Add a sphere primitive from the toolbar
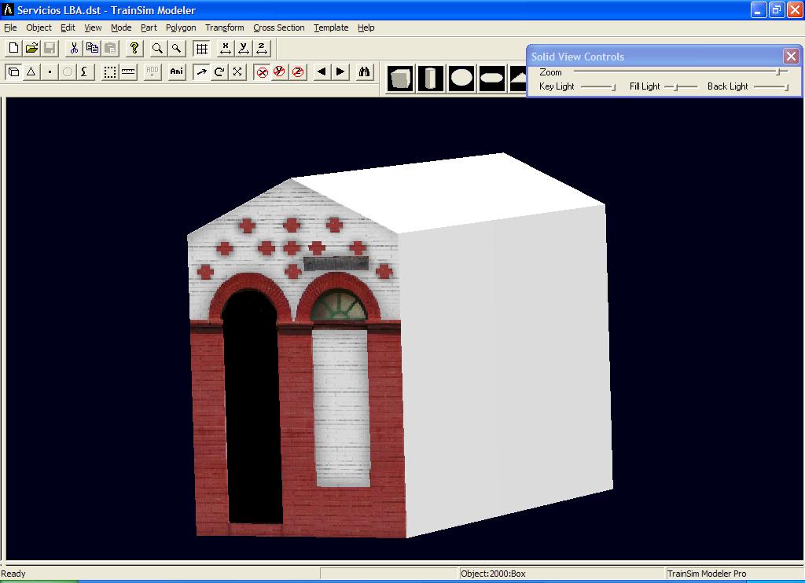Screen dimensions: 805x583 [461, 79]
